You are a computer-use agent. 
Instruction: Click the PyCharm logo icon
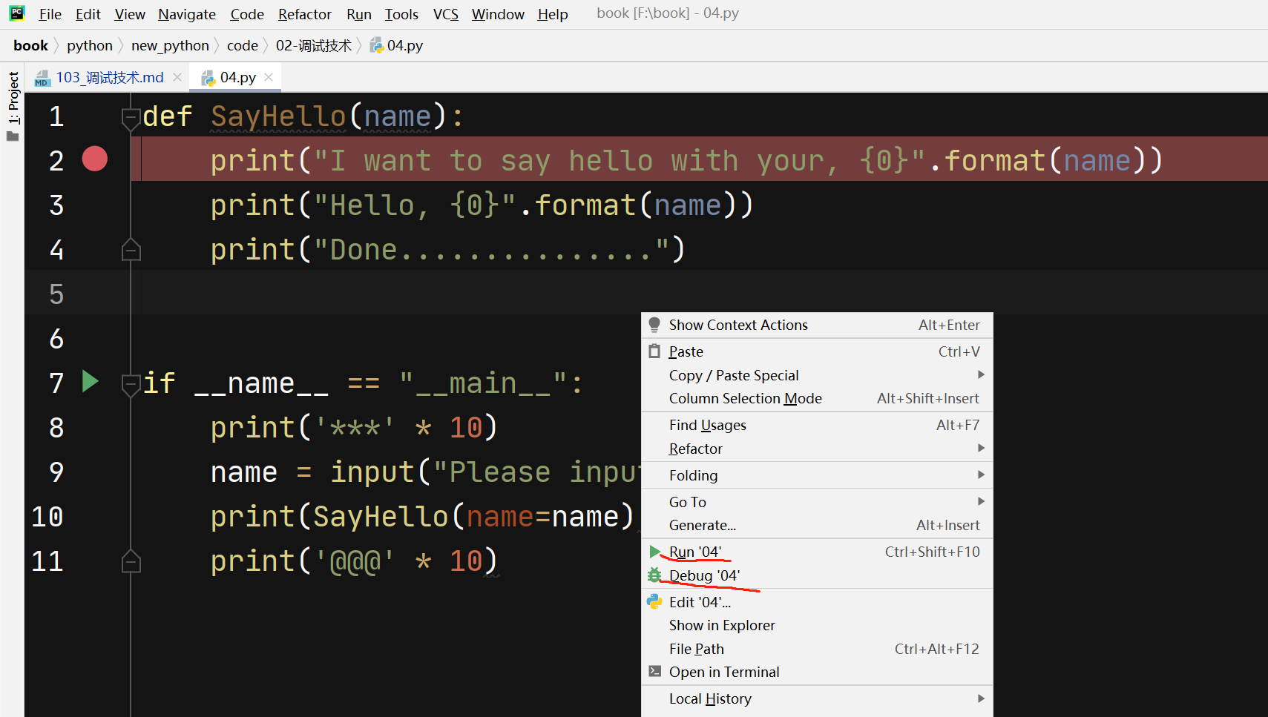[x=17, y=13]
